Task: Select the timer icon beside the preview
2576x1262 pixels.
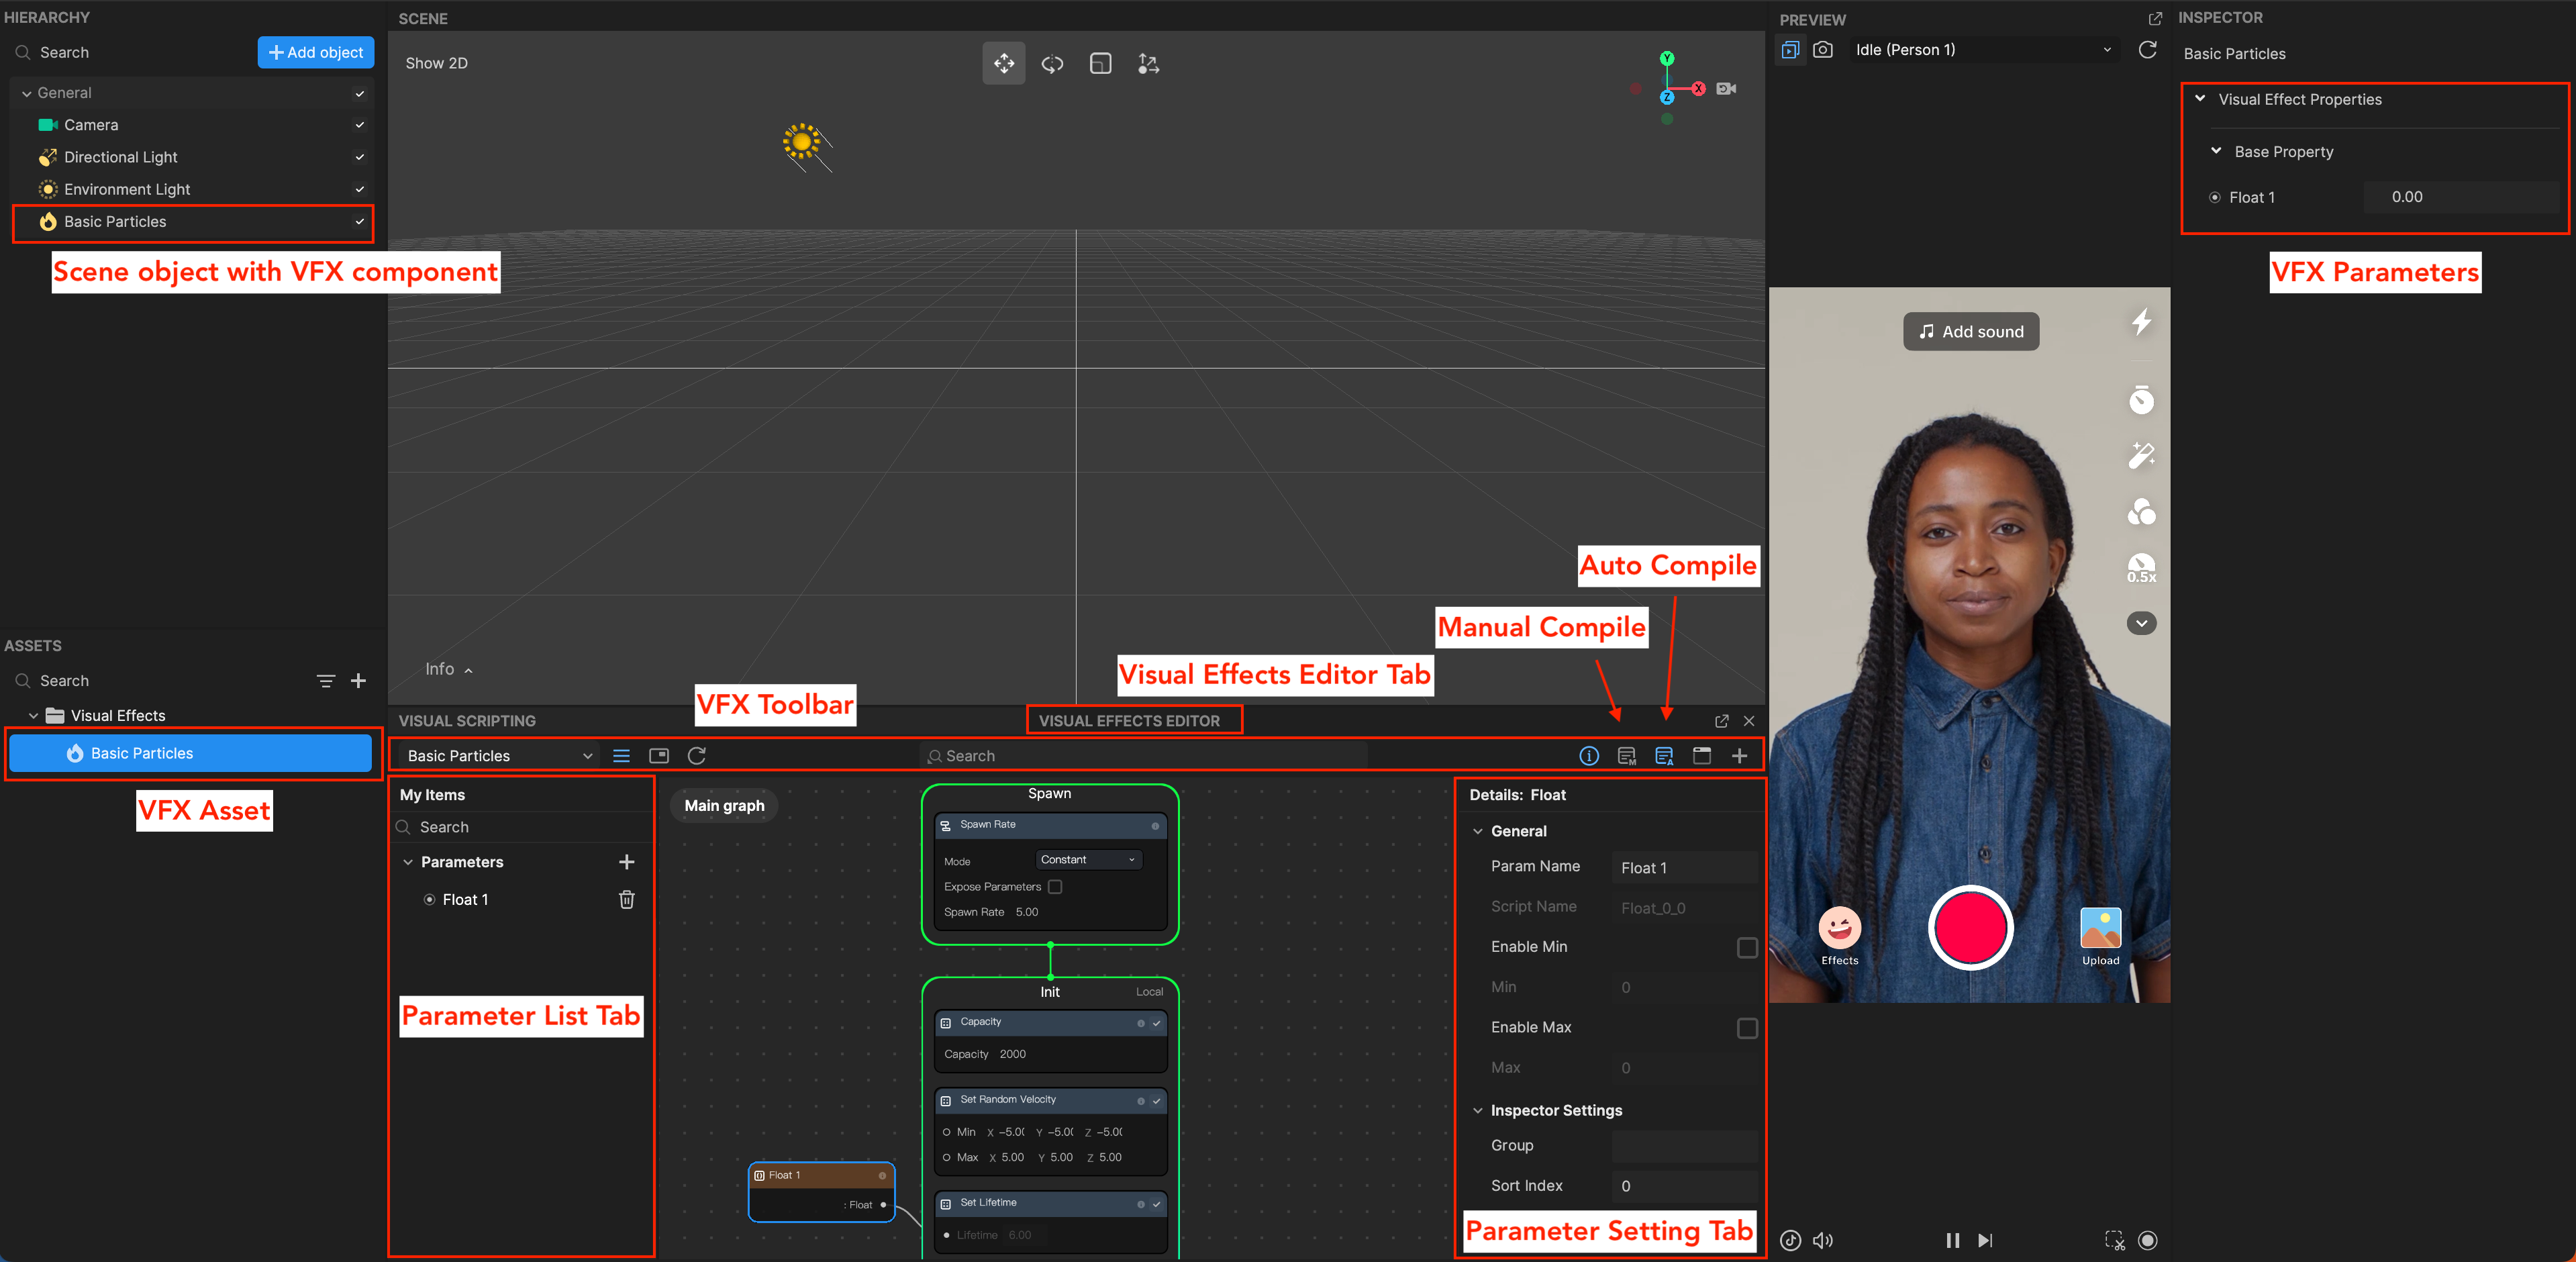Action: coord(2142,399)
